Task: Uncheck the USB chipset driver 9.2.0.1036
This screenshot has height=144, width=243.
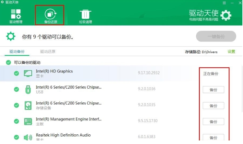Action: click(x=17, y=89)
